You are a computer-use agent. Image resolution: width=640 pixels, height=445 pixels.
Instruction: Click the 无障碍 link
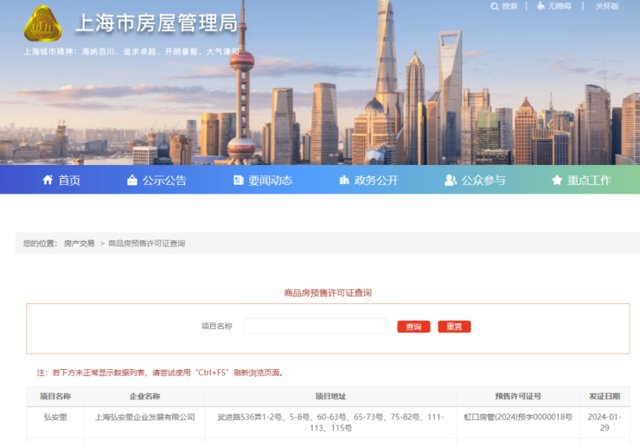click(560, 6)
